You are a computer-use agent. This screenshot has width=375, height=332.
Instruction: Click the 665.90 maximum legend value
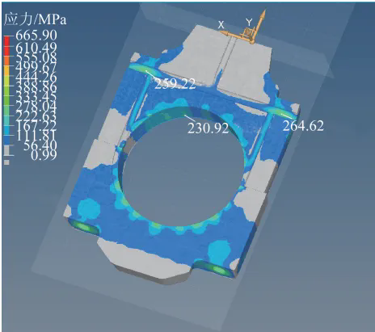[36, 36]
